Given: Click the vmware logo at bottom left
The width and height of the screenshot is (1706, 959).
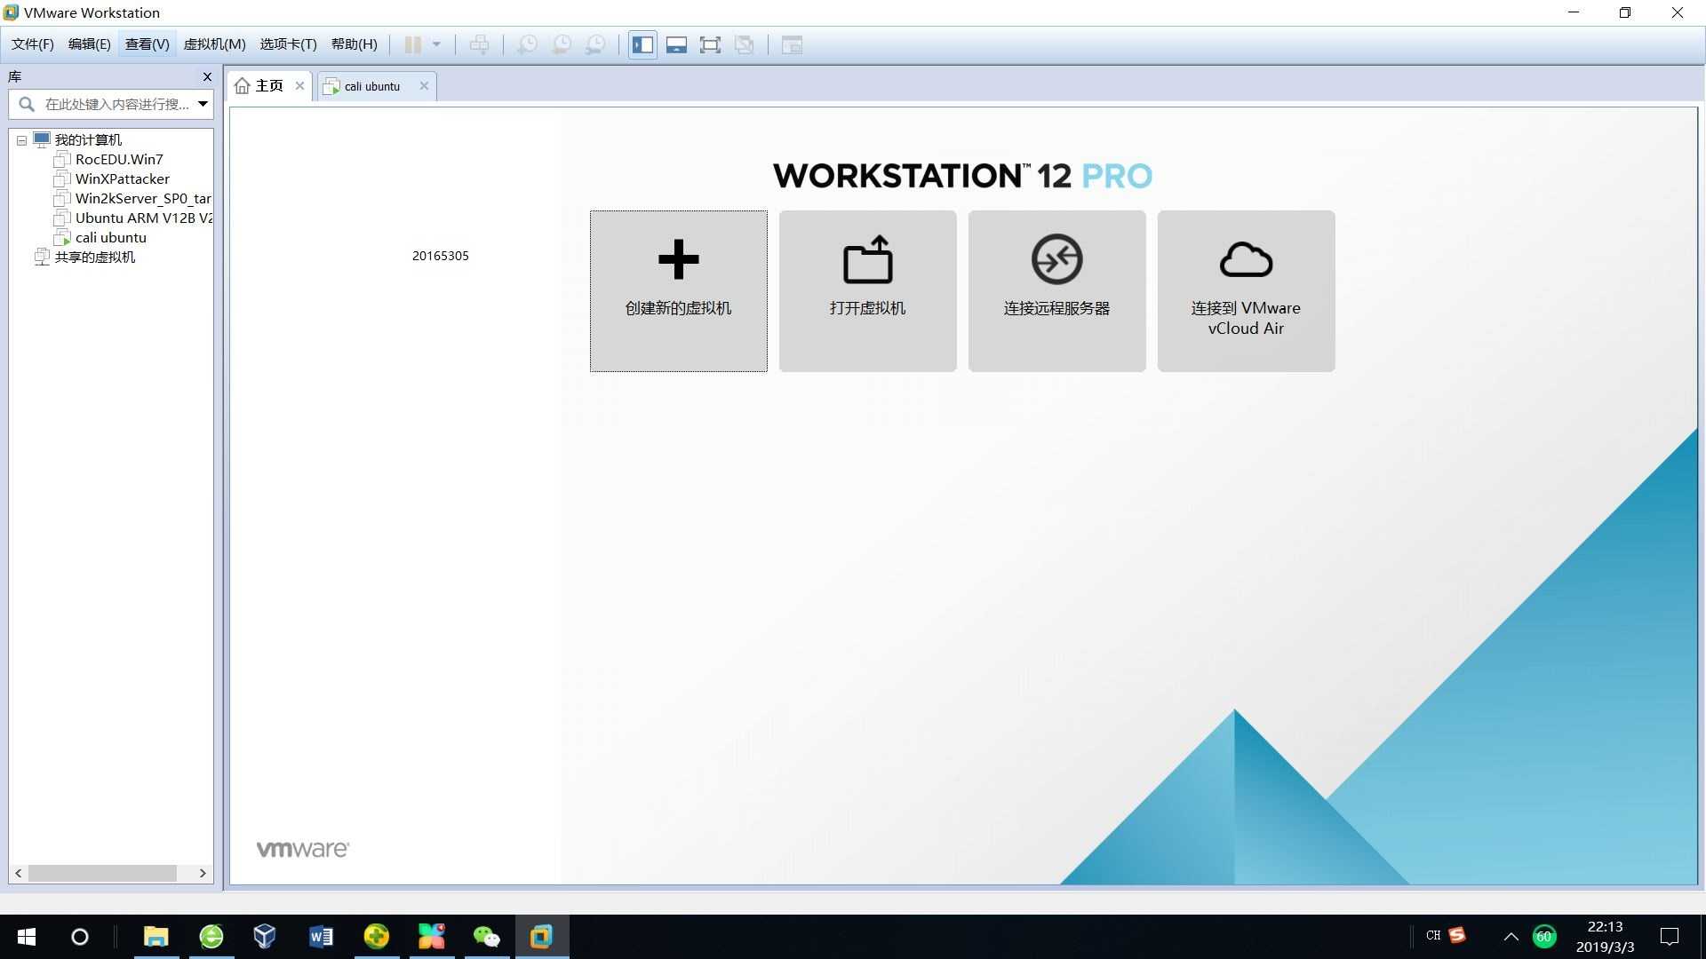Looking at the screenshot, I should [x=302, y=849].
